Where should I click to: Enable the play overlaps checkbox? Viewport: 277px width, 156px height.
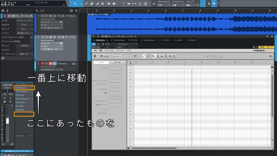tap(32, 41)
